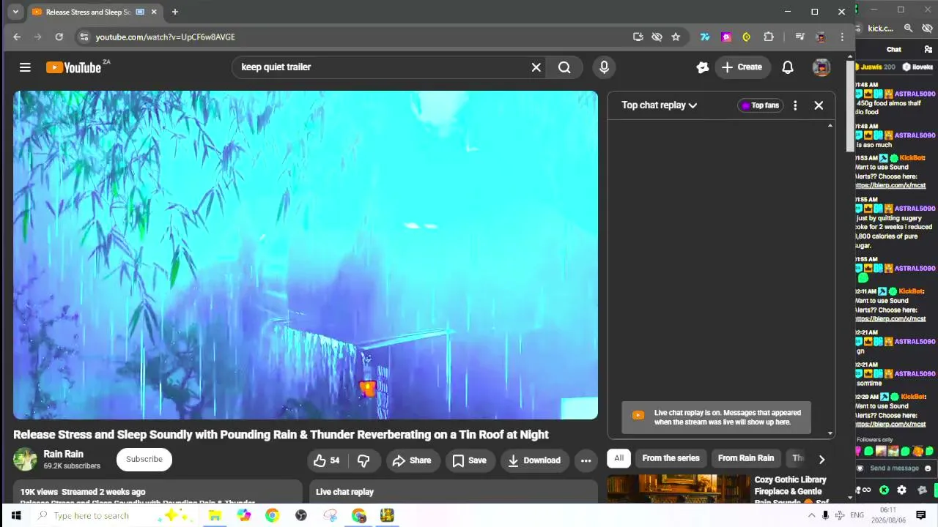
Task: Close the Release Stress and Sleep tab
Action: pos(154,12)
